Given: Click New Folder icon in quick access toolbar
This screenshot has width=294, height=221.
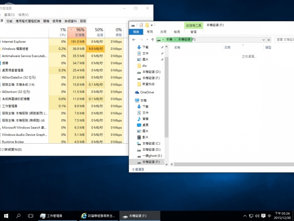Looking at the screenshot, I should (x=147, y=25).
